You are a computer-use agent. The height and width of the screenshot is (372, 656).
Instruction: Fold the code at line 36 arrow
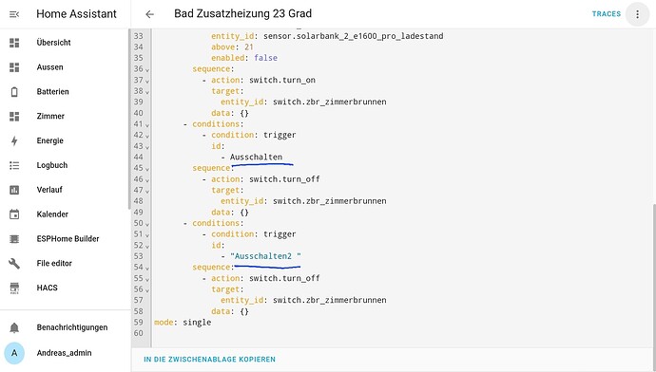click(147, 69)
